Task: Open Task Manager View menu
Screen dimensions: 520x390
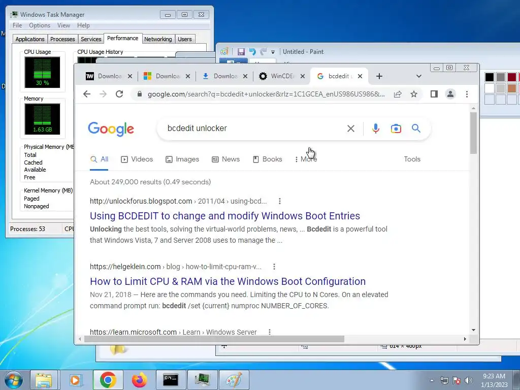Action: [63, 25]
